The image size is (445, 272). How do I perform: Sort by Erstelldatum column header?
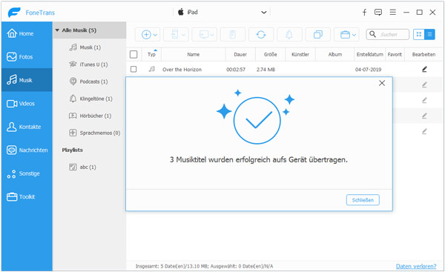pyautogui.click(x=370, y=54)
